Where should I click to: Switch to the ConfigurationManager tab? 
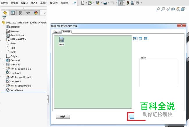(20, 13)
